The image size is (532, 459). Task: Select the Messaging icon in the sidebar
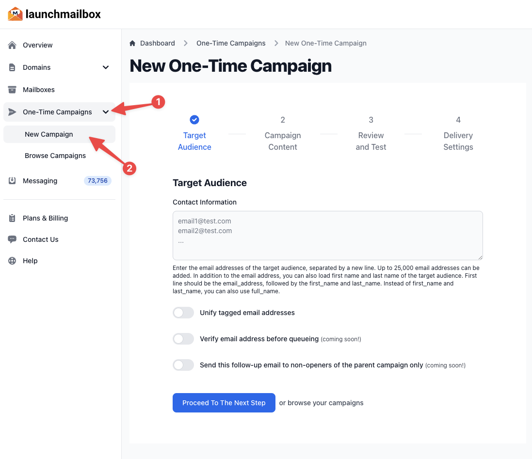pyautogui.click(x=12, y=181)
